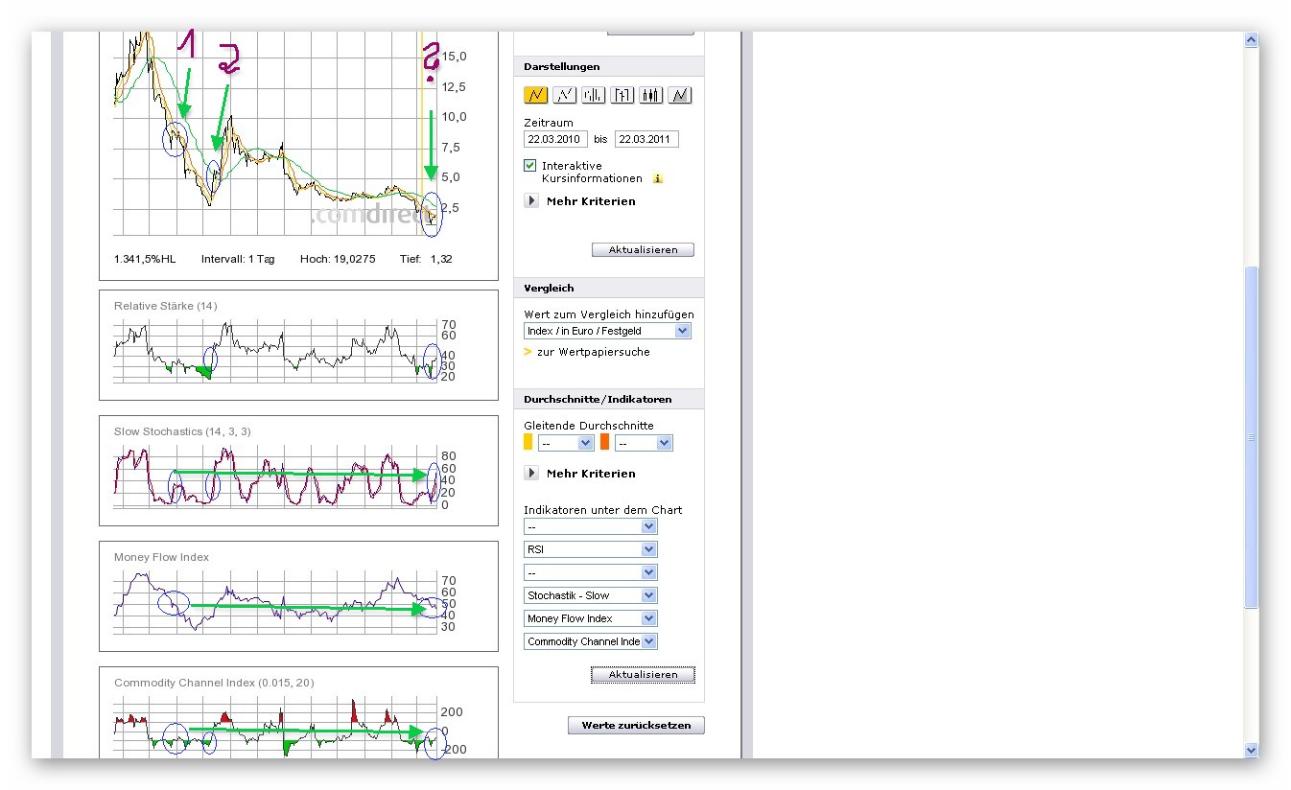The height and width of the screenshot is (790, 1291).
Task: Toggle the Interaktive Kursinformationen checkbox
Action: point(530,166)
